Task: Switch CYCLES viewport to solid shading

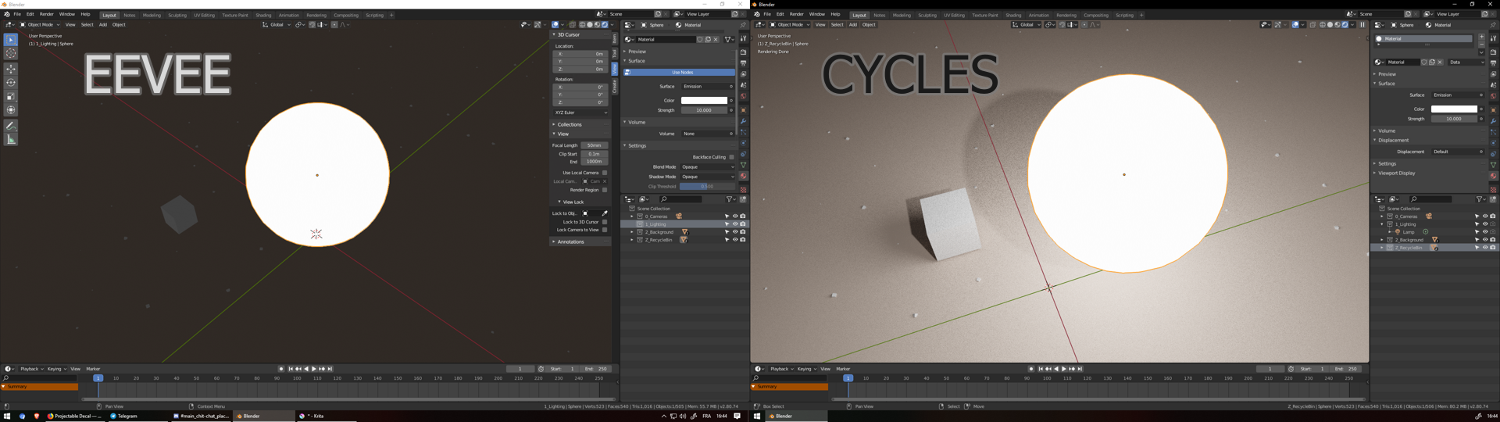Action: [x=1330, y=25]
